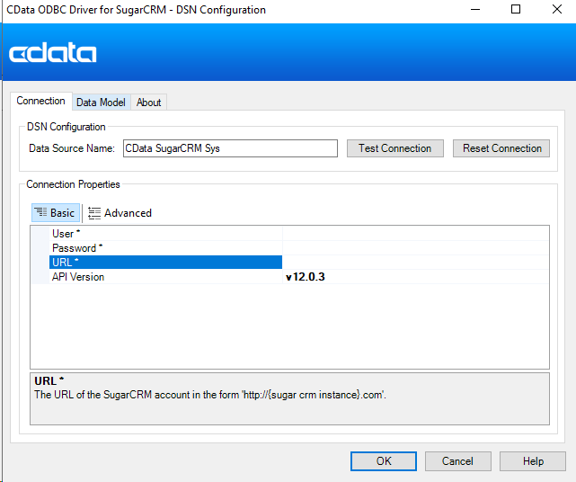Click the URL value field
The image size is (576, 482).
[416, 263]
